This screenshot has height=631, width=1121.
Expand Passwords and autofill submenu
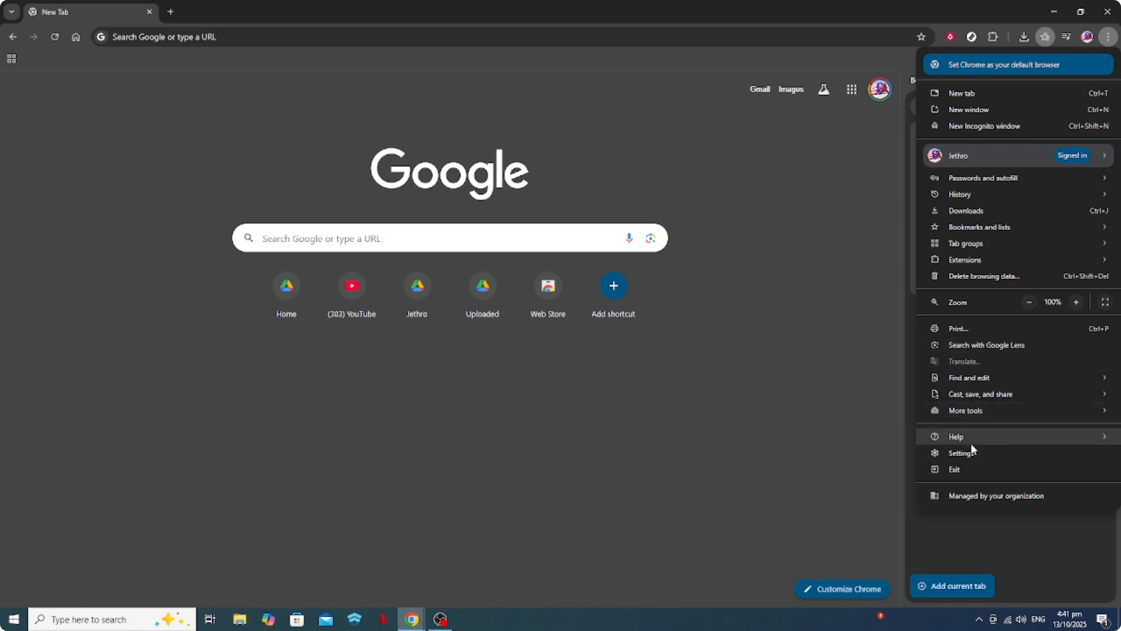1018,178
